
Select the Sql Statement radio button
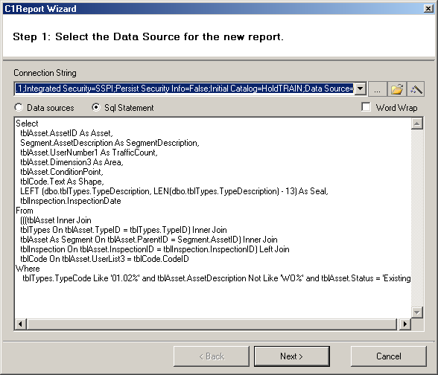click(x=96, y=107)
